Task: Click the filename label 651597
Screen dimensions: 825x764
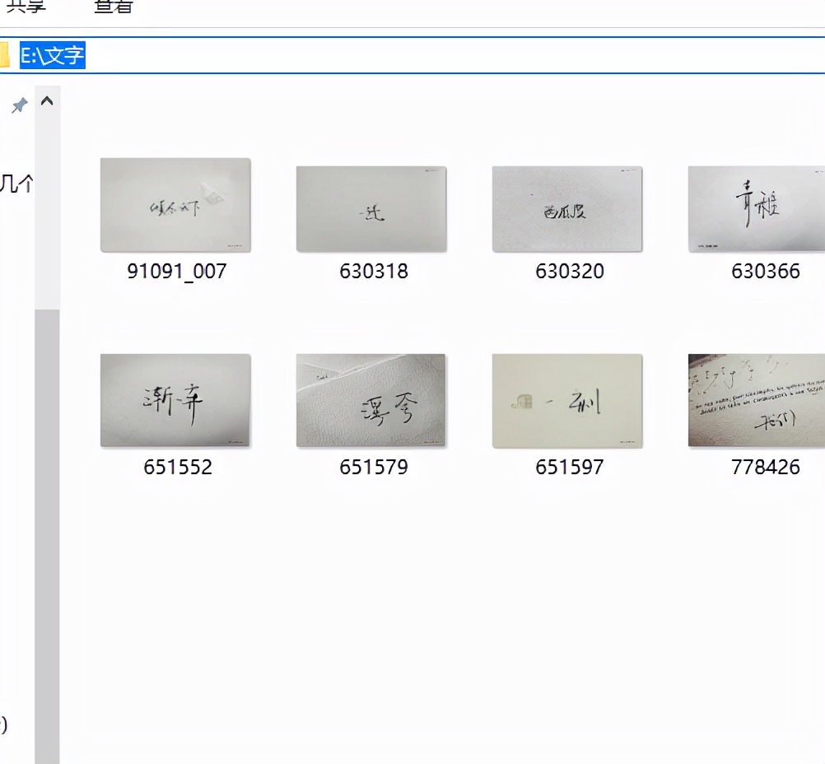Action: tap(569, 467)
